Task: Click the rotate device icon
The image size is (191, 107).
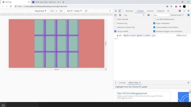Action: [86, 11]
